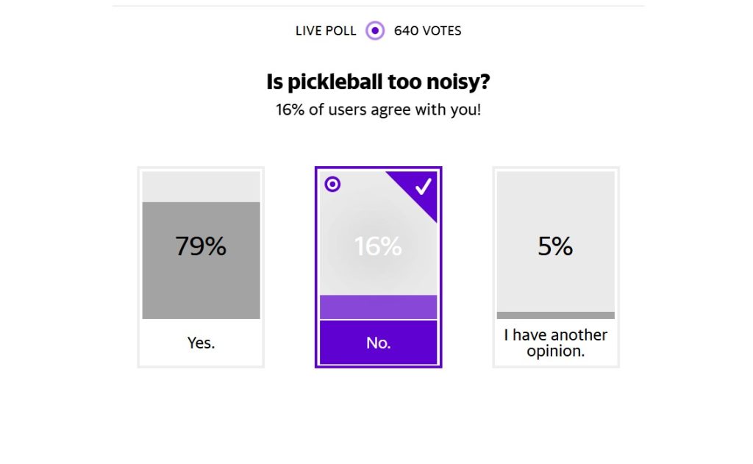Click the Is pickleball too noisy? heading
The image size is (753, 464).
379,82
